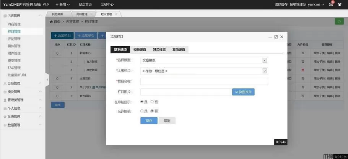Image resolution: width=348 pixels, height=159 pixels.
Task: Select 是 for 在导航显示
Action: pyautogui.click(x=142, y=102)
